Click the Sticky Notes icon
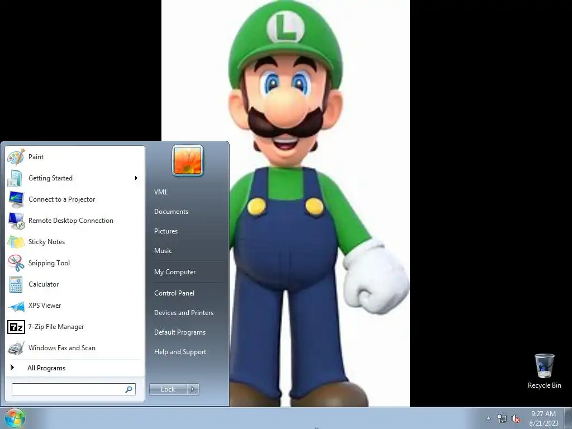The height and width of the screenshot is (429, 572). tap(16, 242)
